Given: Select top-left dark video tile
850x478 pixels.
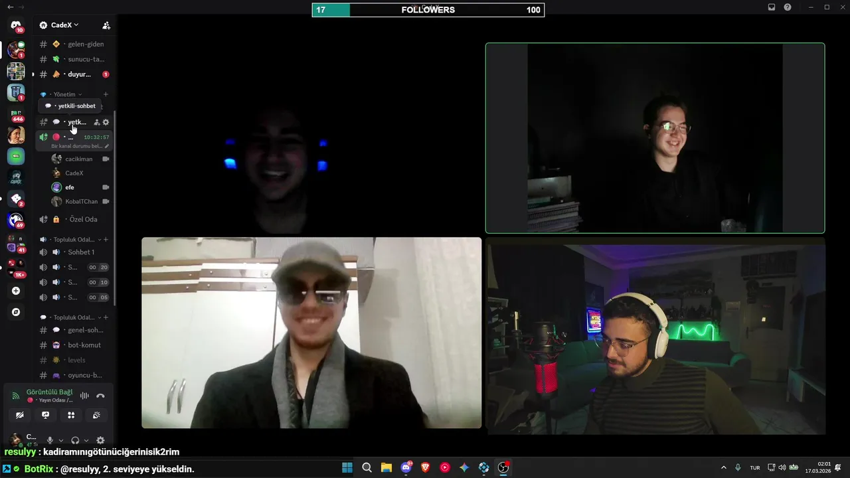Looking at the screenshot, I should click(x=311, y=138).
